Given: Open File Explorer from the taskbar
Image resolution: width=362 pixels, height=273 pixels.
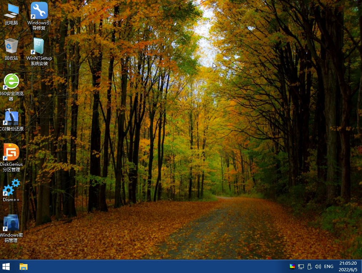Looking at the screenshot, I should [24, 267].
